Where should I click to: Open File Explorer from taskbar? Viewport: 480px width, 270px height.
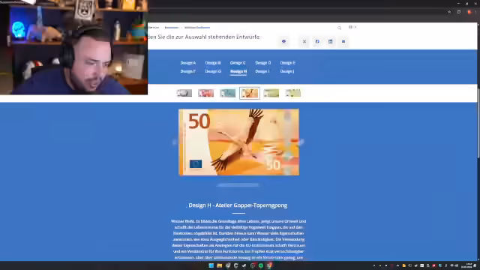220,265
